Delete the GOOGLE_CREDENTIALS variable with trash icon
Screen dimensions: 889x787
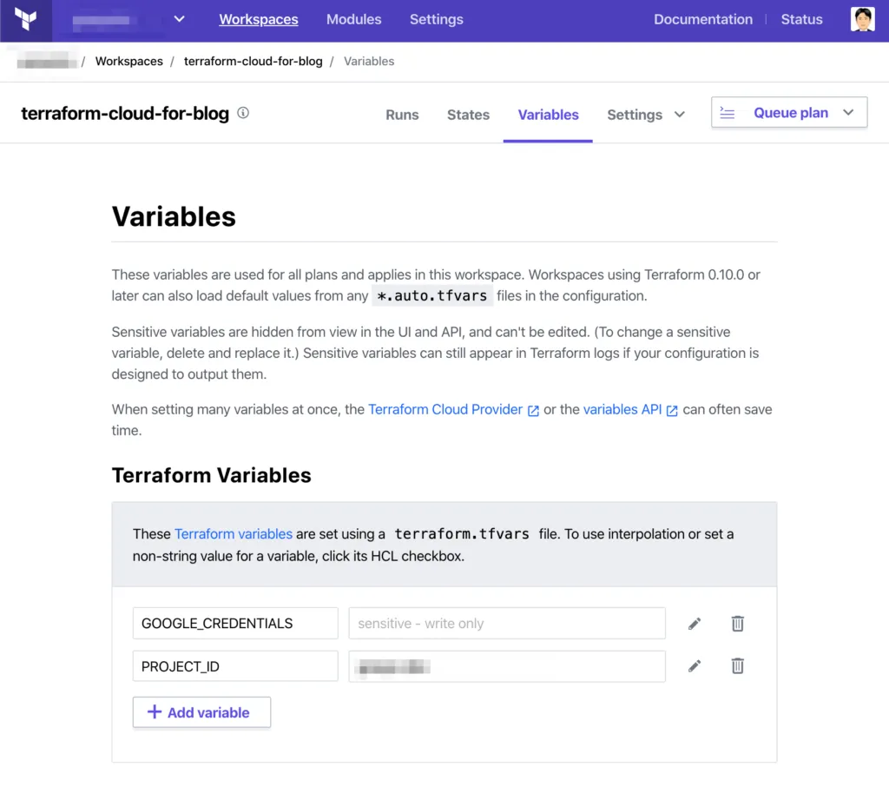click(737, 624)
